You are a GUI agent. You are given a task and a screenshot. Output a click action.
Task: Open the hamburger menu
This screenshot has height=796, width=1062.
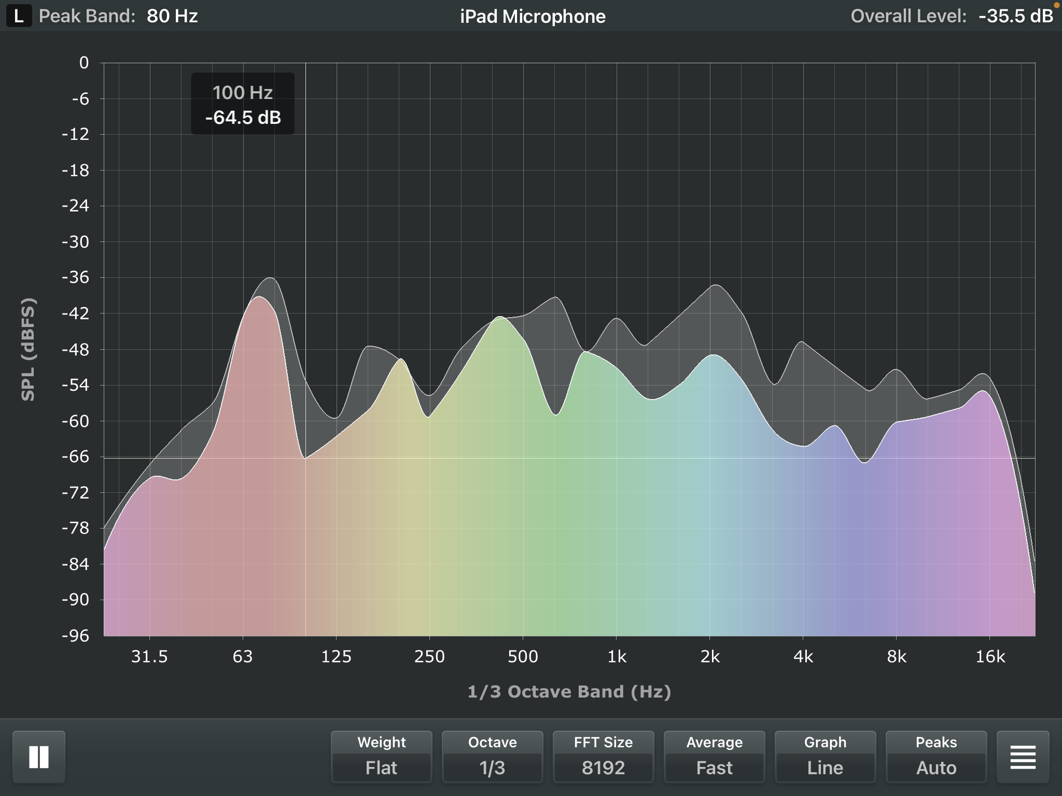tap(1023, 757)
